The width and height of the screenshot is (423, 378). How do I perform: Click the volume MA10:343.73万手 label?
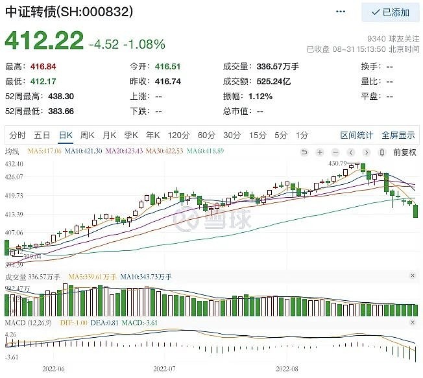[x=146, y=277]
